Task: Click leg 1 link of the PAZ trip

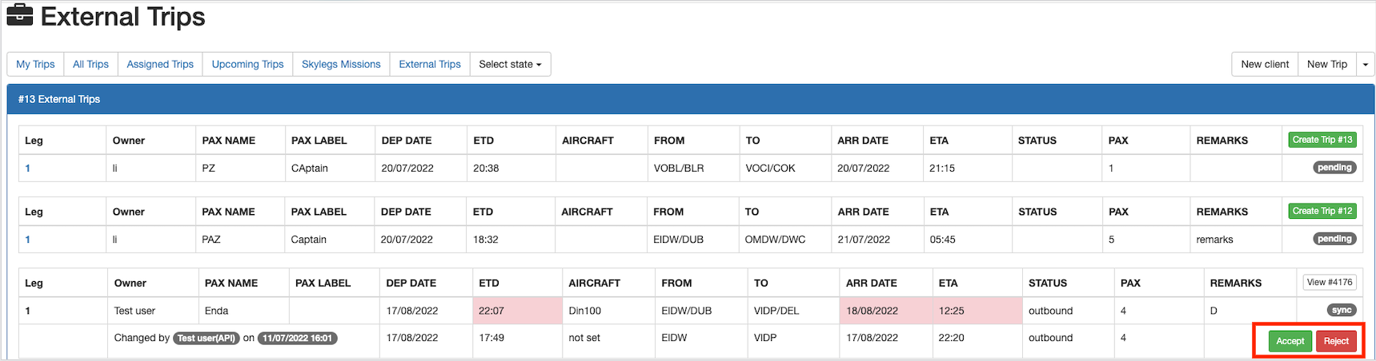Action: [28, 239]
